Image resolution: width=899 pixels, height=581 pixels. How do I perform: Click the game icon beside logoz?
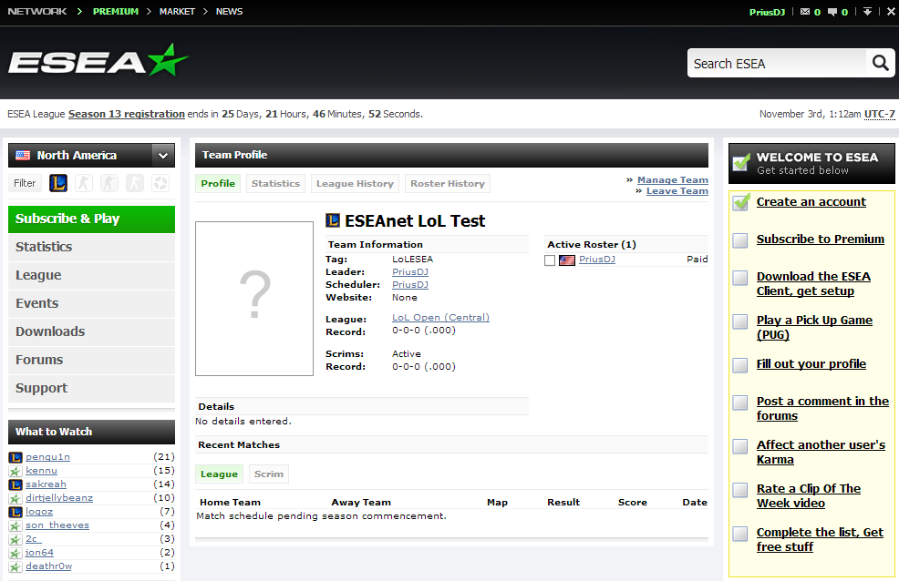pos(15,512)
